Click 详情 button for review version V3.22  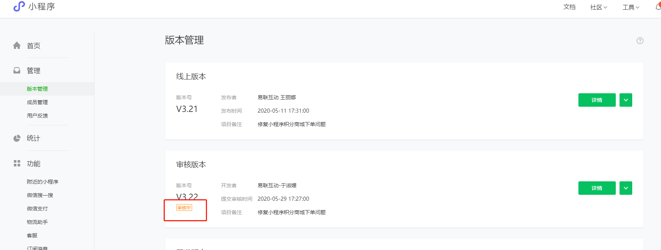pos(597,188)
